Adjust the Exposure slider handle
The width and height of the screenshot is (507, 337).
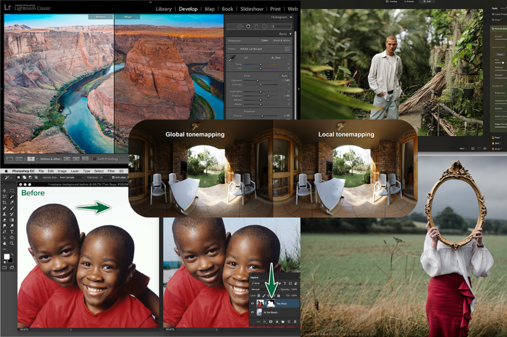[x=257, y=80]
